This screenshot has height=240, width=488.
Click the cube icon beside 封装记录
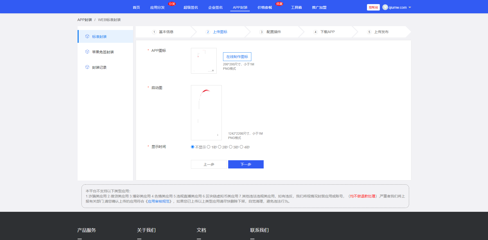click(x=87, y=67)
